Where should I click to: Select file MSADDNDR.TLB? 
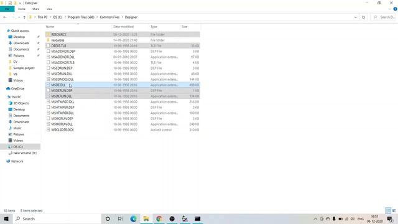123,62
